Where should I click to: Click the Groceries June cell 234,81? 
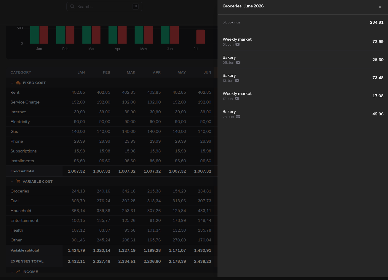pyautogui.click(x=205, y=191)
